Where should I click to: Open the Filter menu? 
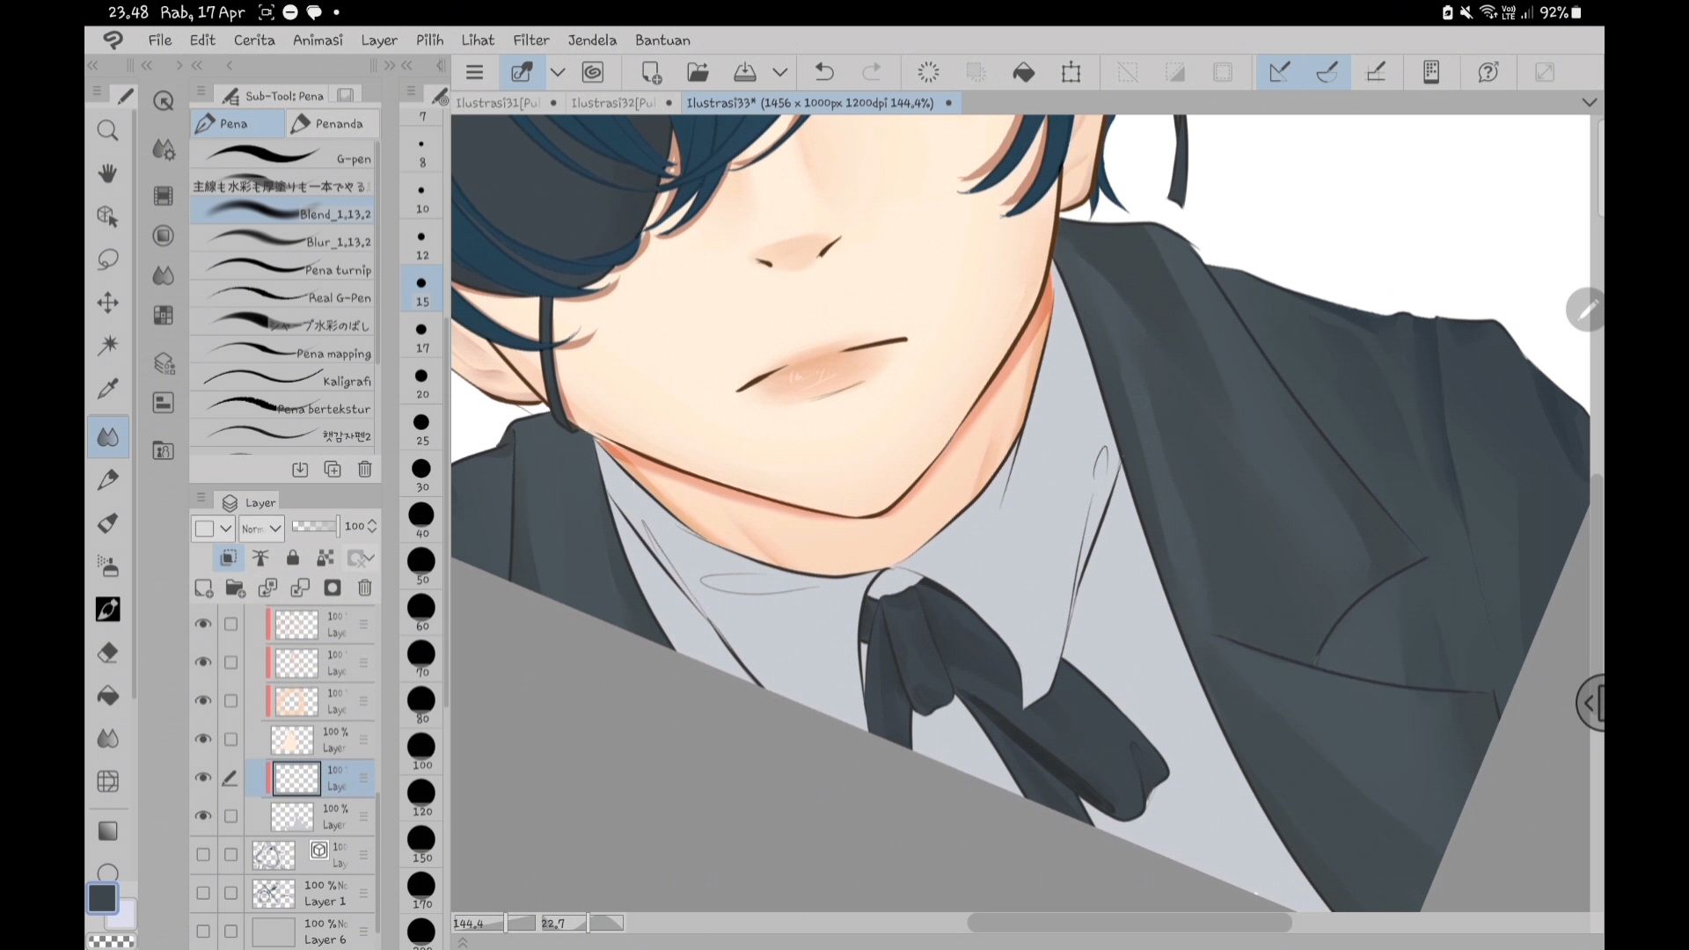(531, 40)
